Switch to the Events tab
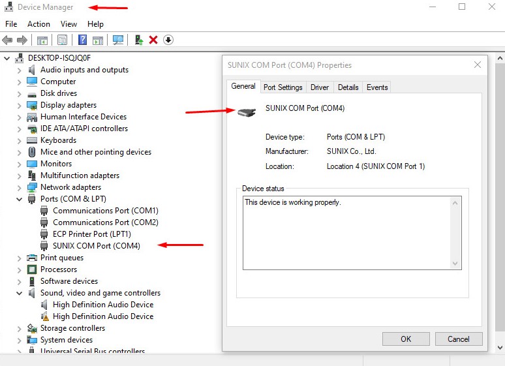 pos(377,87)
